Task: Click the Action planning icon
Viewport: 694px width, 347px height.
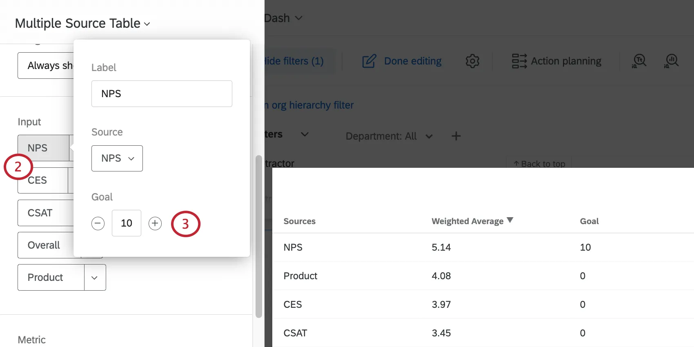Action: click(519, 61)
